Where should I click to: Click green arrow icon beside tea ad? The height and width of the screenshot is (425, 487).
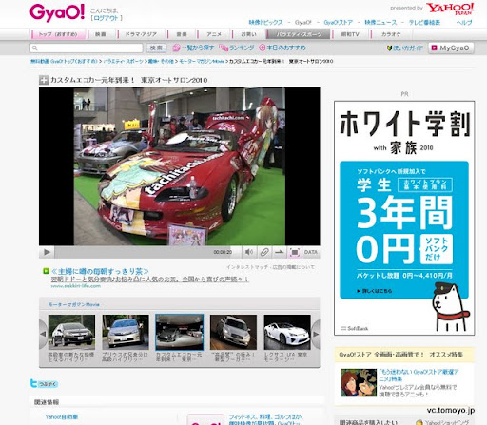(x=47, y=271)
